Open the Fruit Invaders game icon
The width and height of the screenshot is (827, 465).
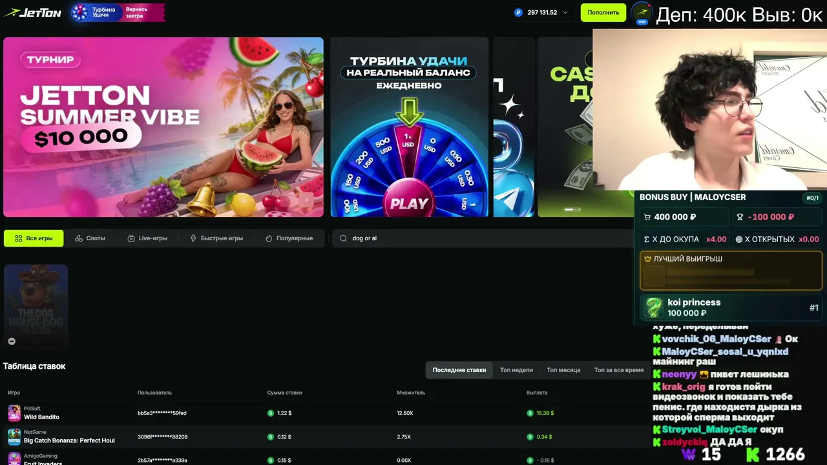tap(14, 459)
